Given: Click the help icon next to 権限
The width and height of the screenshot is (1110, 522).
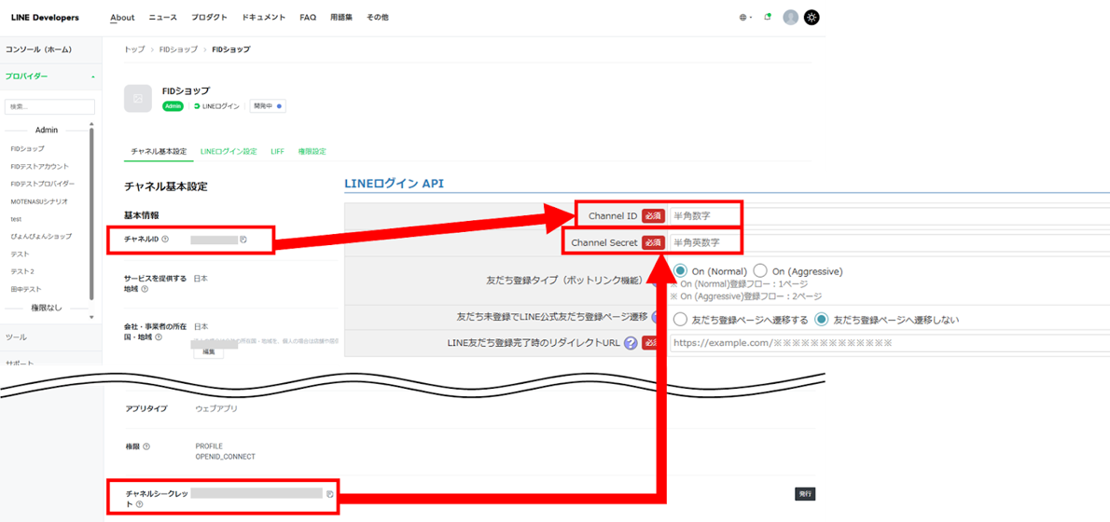Looking at the screenshot, I should click(146, 446).
